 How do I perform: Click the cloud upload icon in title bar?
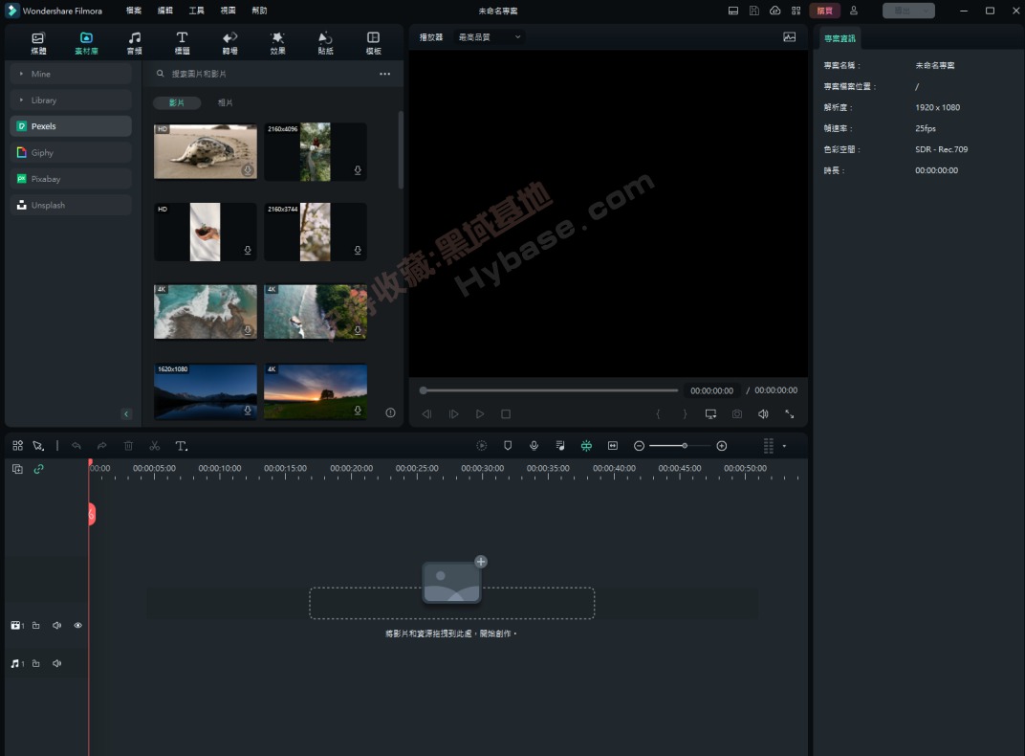[x=774, y=11]
